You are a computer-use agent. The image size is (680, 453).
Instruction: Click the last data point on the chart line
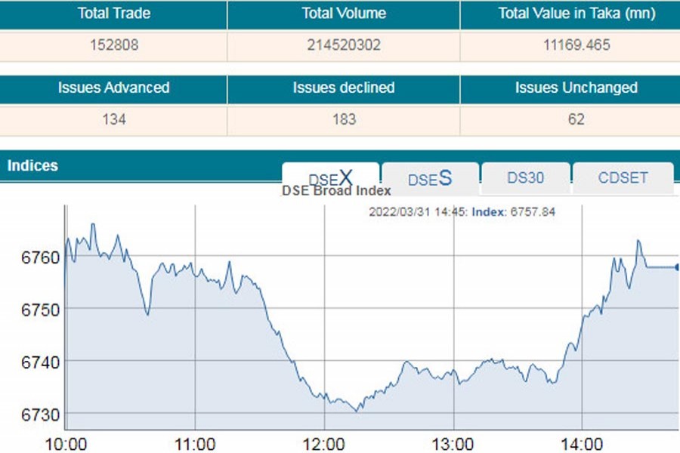677,267
